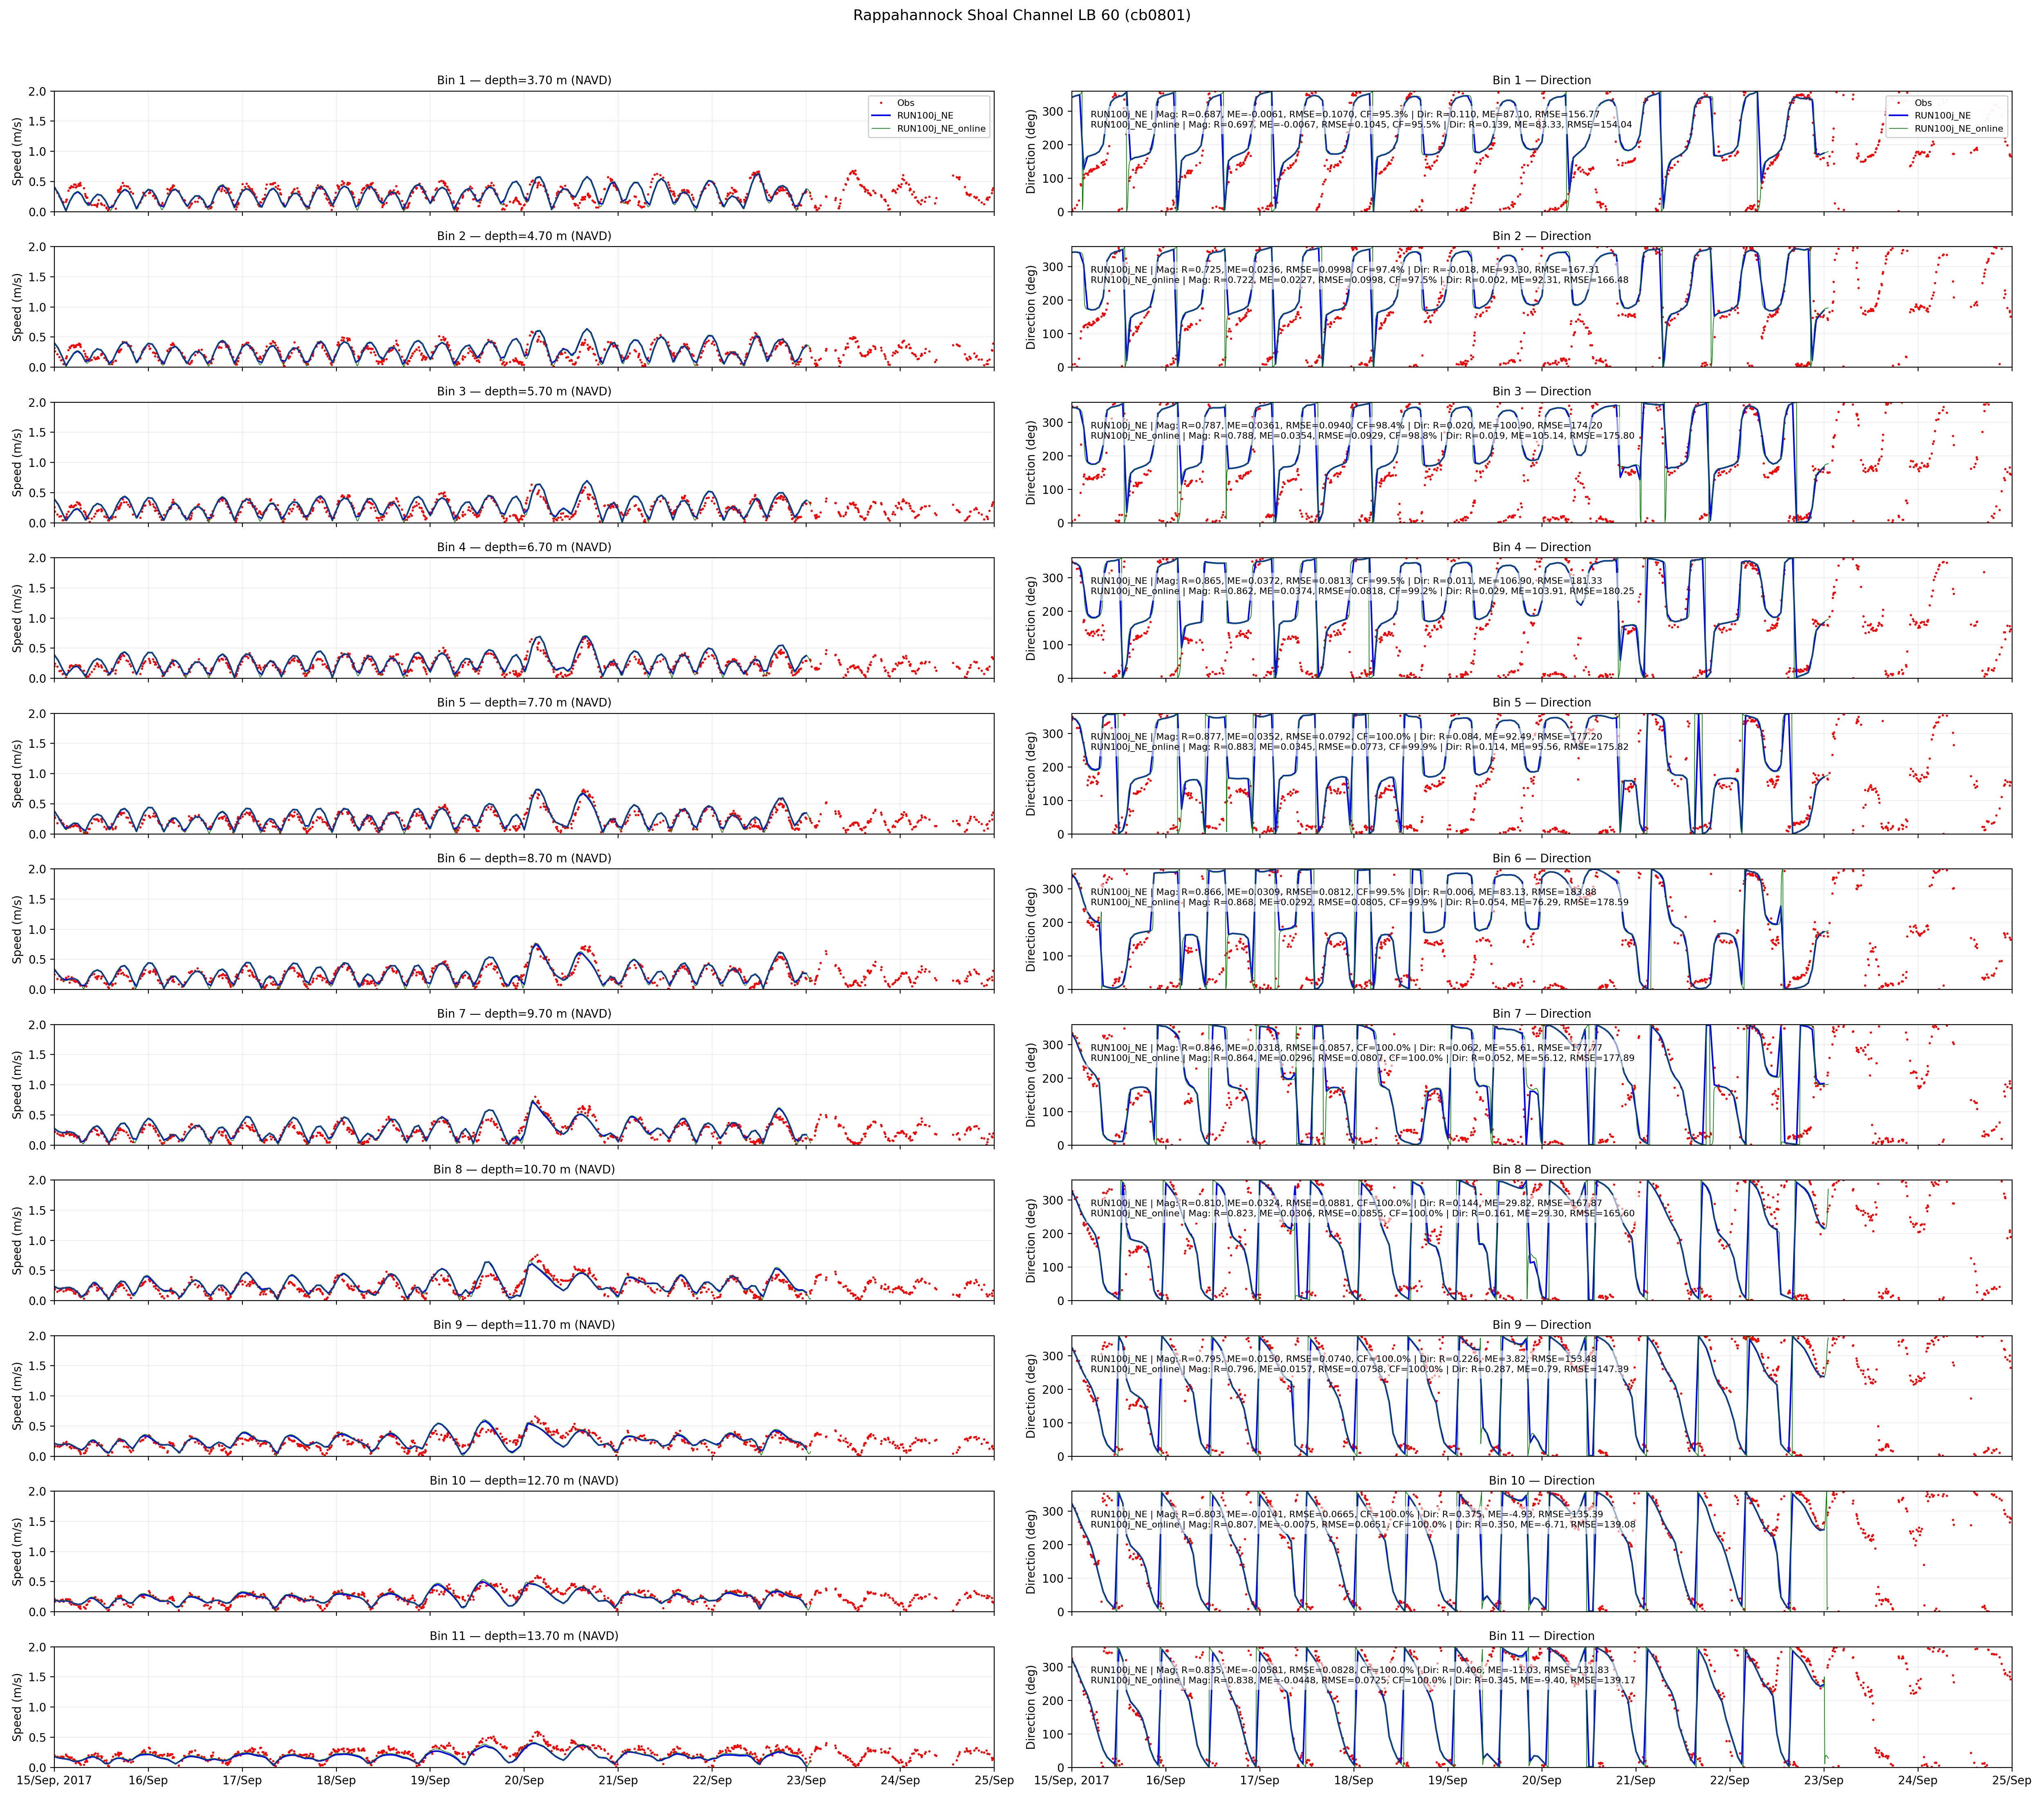
Task: Pick the title "Bin 5 — depth=7.70 m (NAVD)"
Action: (x=524, y=702)
